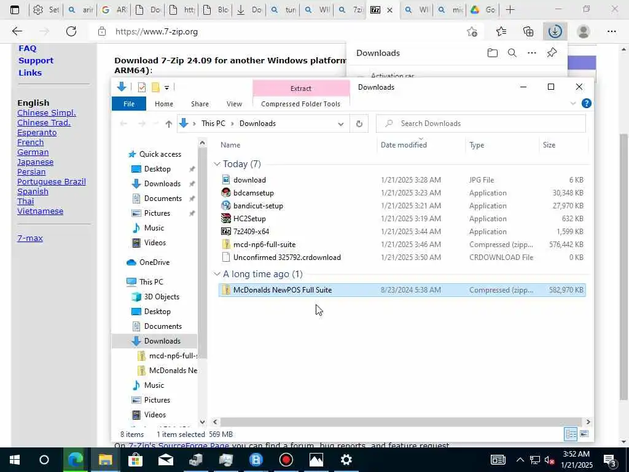Screen dimensions: 629x472
Task: Collapse the A long time ago group
Action: (x=217, y=274)
